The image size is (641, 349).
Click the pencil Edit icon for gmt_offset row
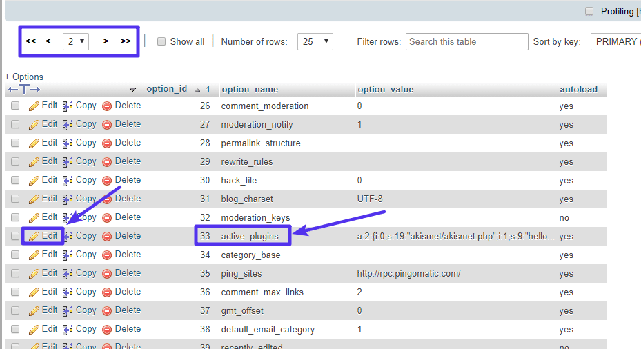click(x=34, y=310)
